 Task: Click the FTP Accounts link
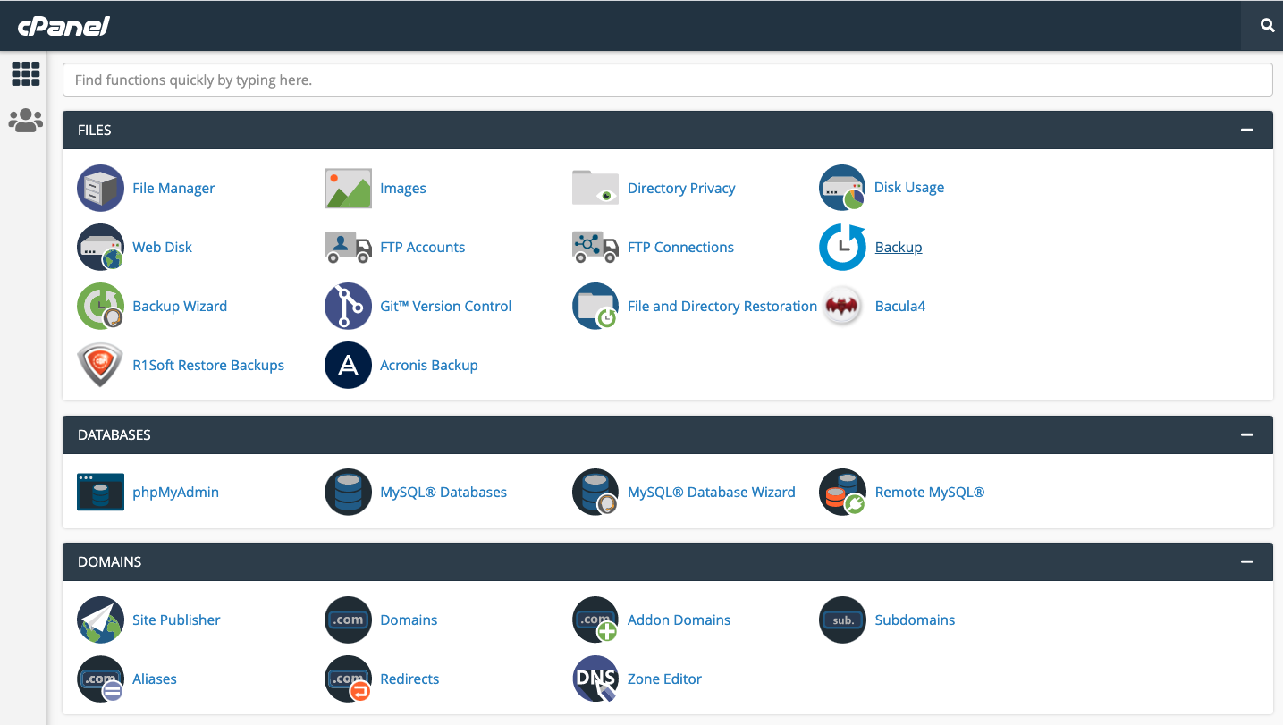pyautogui.click(x=422, y=247)
